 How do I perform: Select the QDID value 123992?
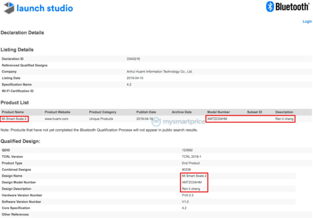click(x=187, y=150)
